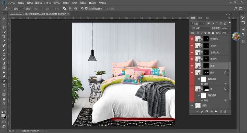Select the Zoom tool in toolbar
The height and width of the screenshot is (133, 247).
tap(4, 103)
